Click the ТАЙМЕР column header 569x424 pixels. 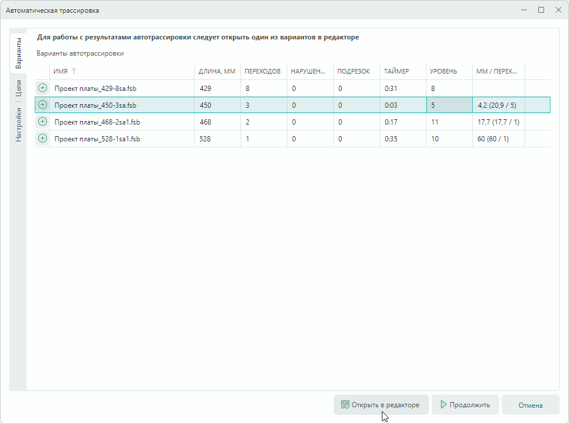tap(396, 71)
